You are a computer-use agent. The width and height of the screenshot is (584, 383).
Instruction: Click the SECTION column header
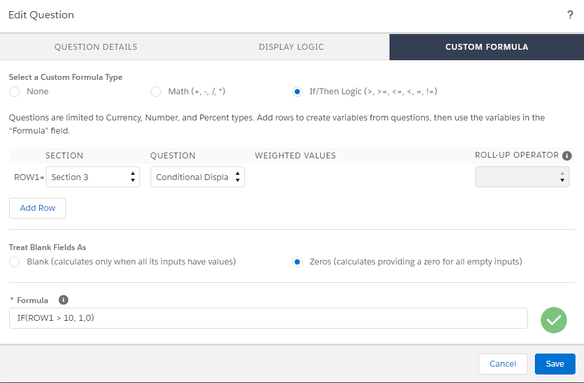tap(64, 156)
